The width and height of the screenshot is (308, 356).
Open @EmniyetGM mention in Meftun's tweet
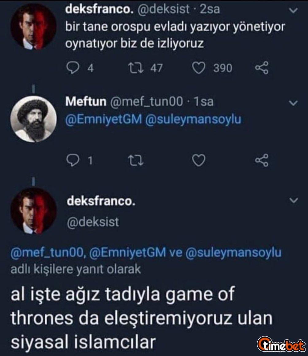pyautogui.click(x=103, y=119)
